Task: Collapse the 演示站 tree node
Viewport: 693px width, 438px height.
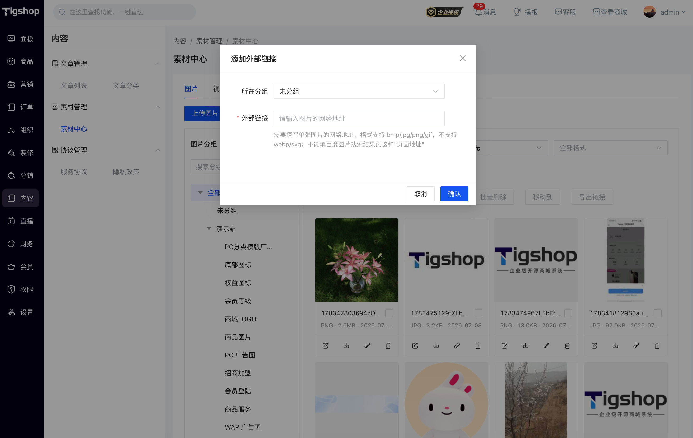Action: (x=209, y=229)
